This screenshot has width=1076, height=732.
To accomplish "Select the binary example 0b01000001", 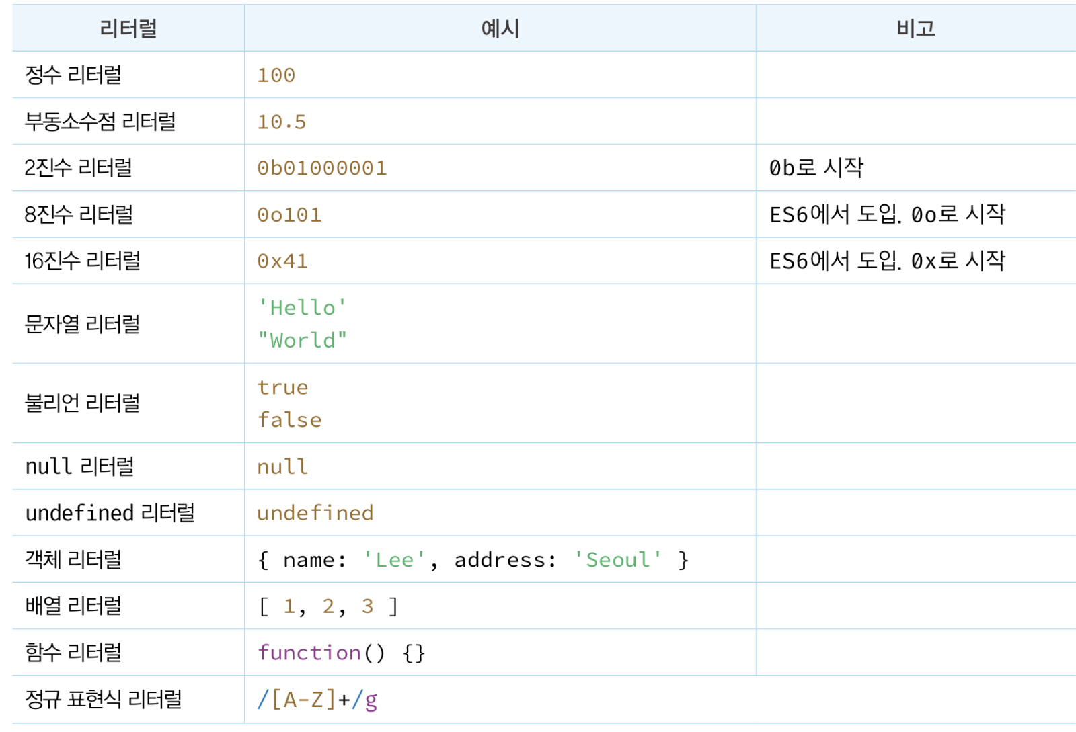I will [321, 168].
